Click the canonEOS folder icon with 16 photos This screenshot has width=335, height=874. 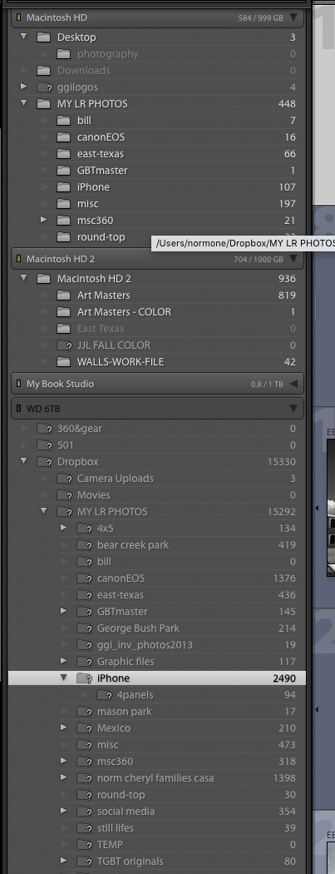coord(63,137)
